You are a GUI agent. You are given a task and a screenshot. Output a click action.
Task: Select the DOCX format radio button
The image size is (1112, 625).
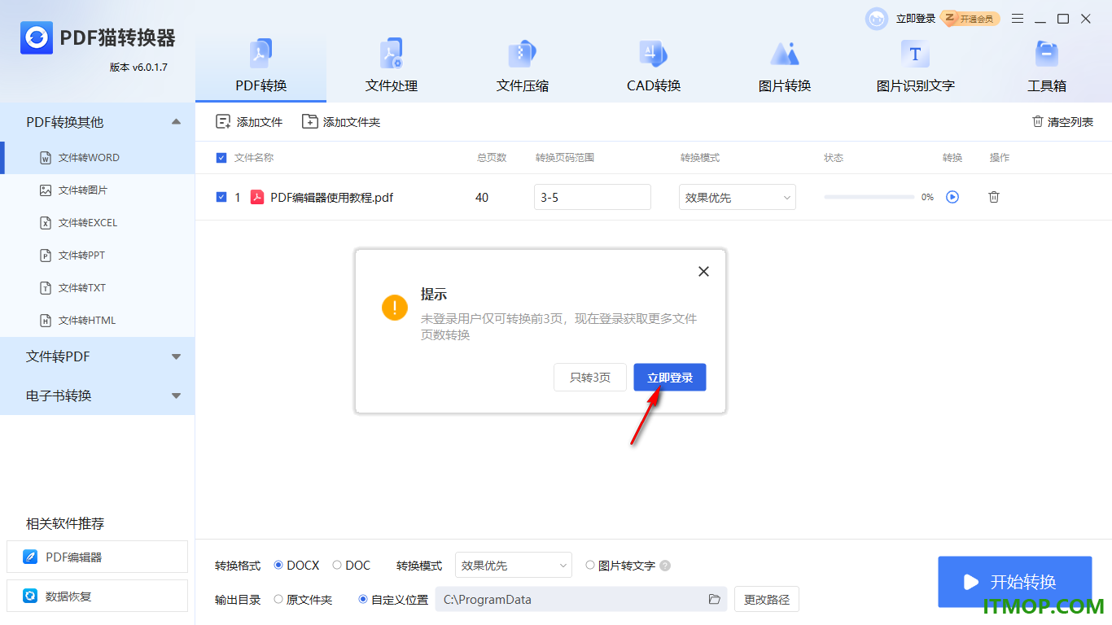278,565
